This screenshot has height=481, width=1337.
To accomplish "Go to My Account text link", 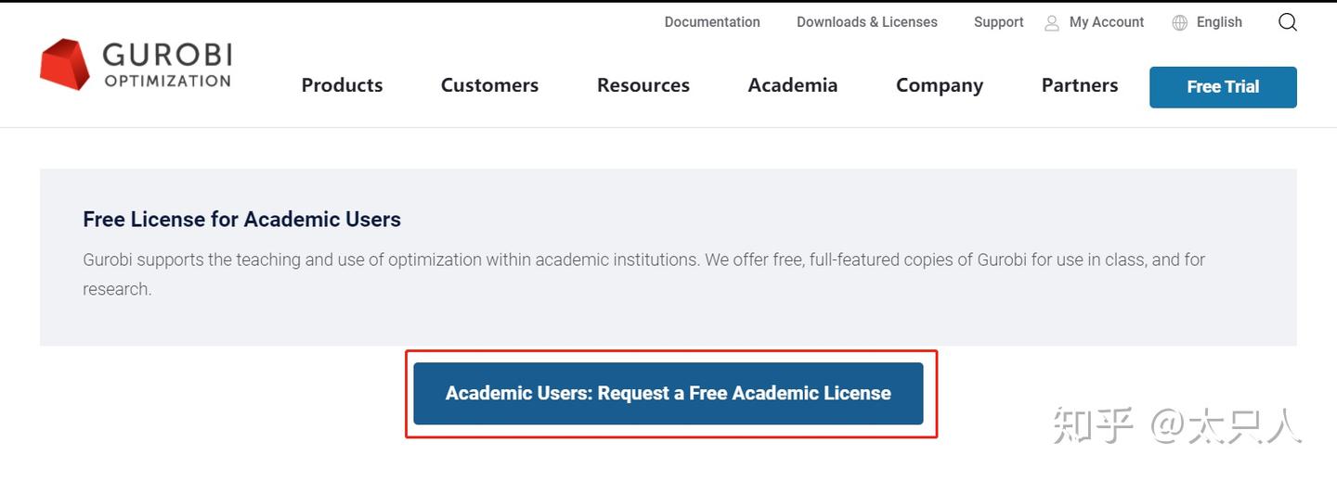I will point(1106,22).
